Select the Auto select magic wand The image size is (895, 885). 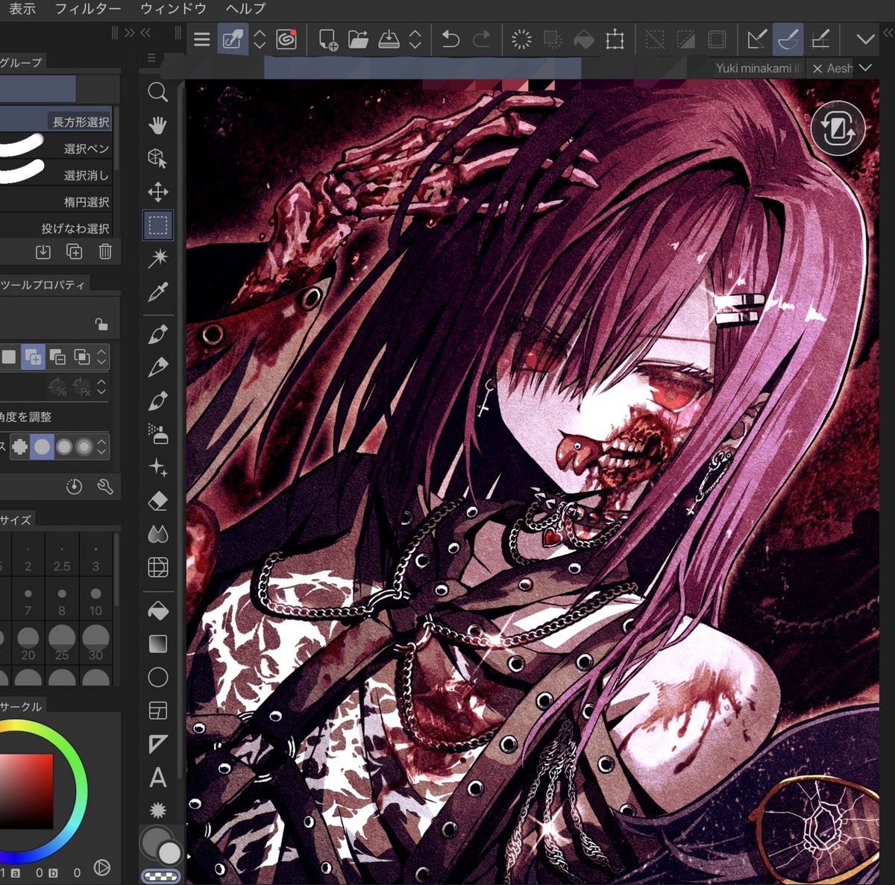coord(157,258)
